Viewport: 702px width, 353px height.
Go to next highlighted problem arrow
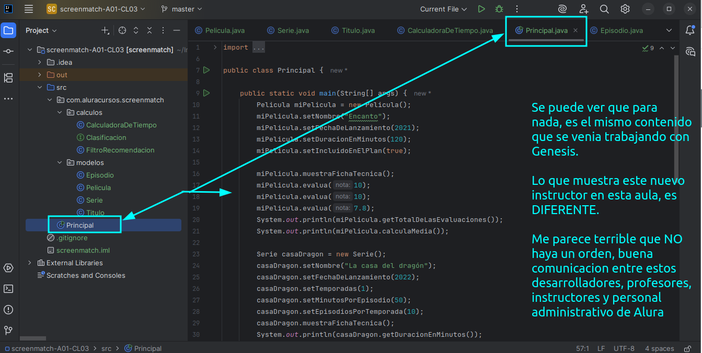(x=673, y=48)
